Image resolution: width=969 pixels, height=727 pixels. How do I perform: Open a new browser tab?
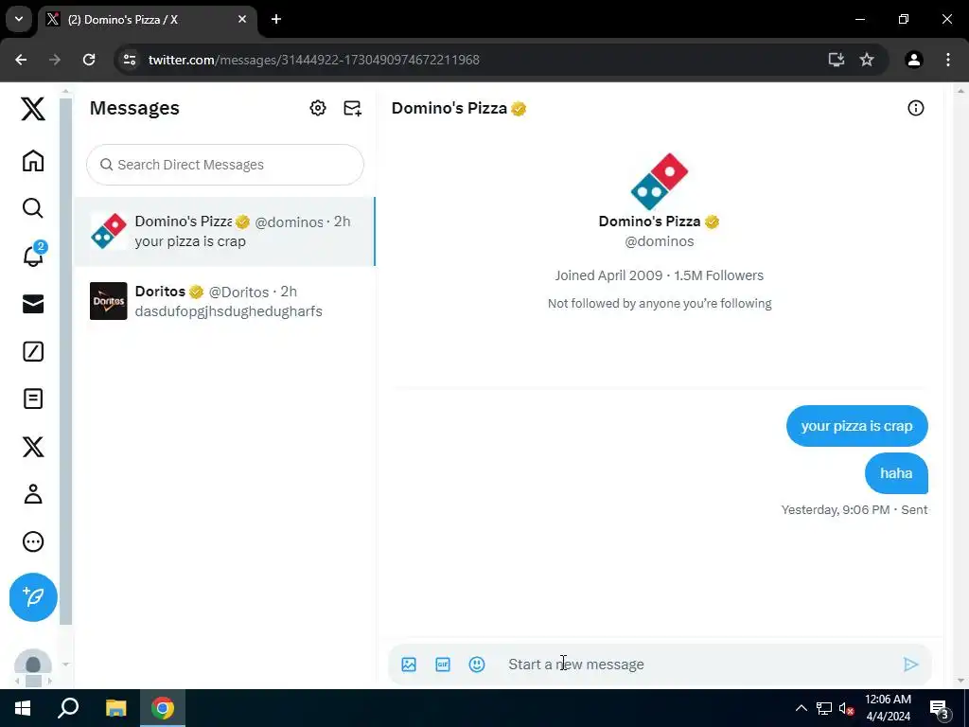pyautogui.click(x=276, y=20)
